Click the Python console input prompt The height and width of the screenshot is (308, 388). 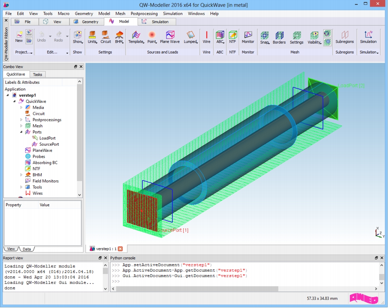point(116,281)
